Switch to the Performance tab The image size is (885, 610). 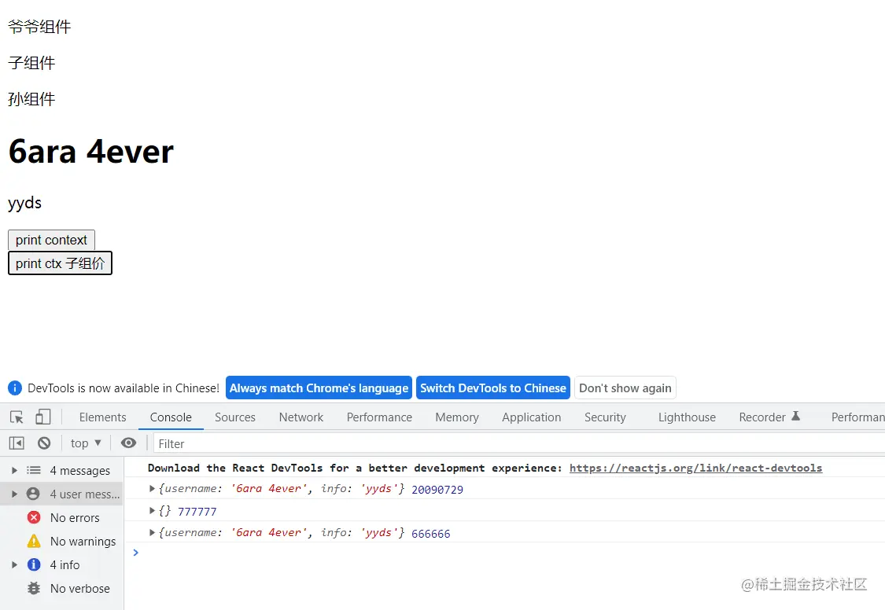pyautogui.click(x=379, y=417)
